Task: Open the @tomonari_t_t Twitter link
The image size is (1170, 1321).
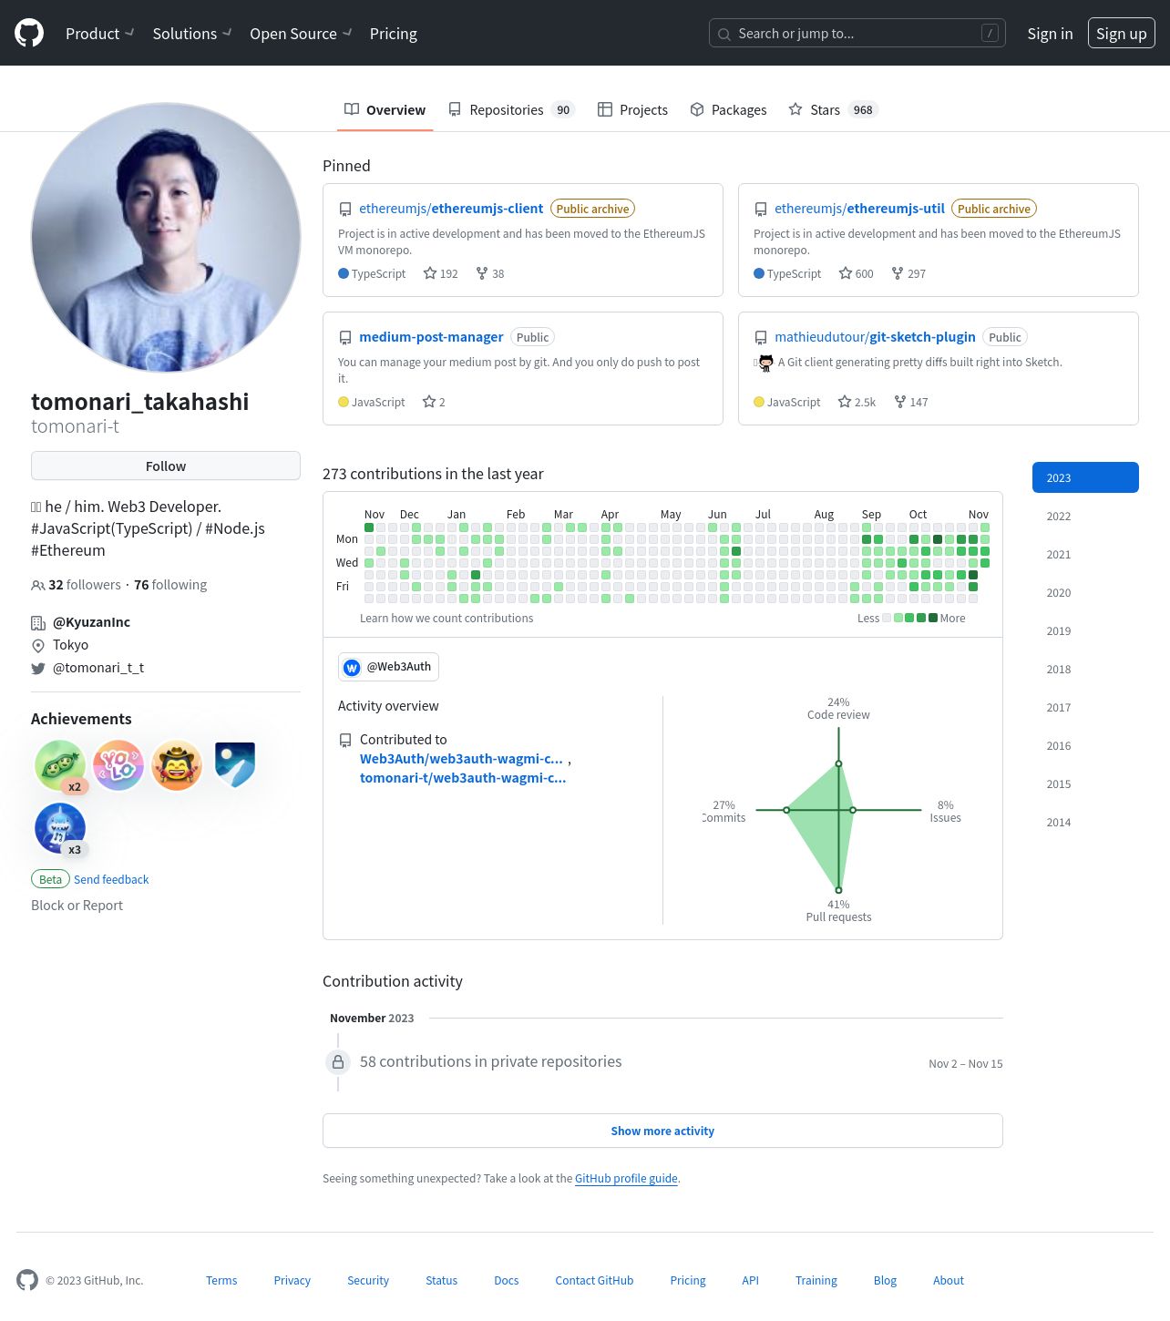Action: (x=98, y=668)
